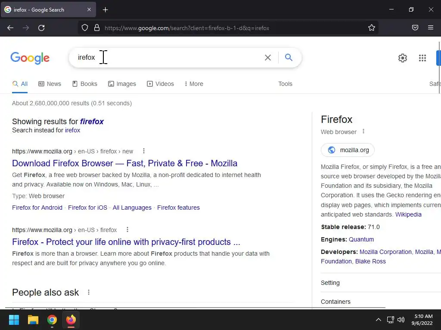Open options for the Download Firefox result
This screenshot has width=441, height=330.
[x=144, y=151]
